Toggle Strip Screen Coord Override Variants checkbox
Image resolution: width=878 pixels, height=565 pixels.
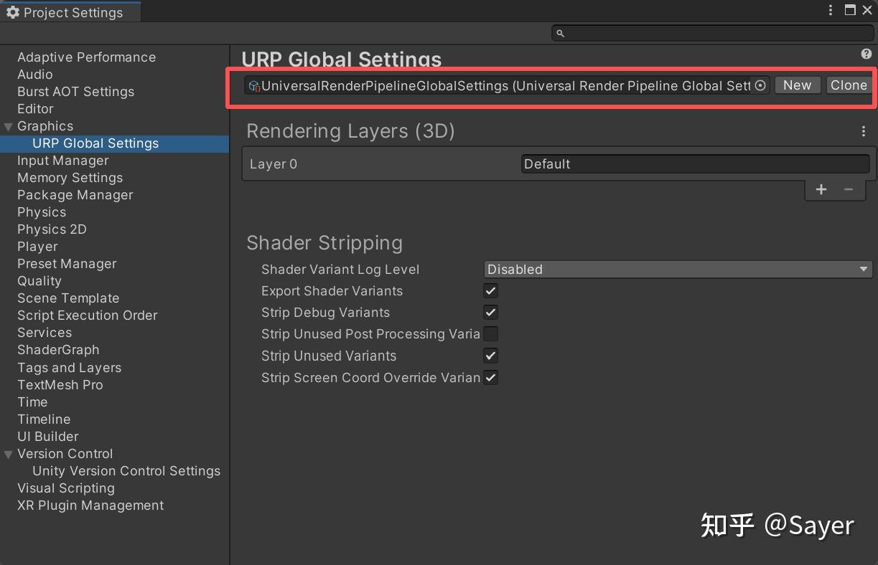point(491,377)
